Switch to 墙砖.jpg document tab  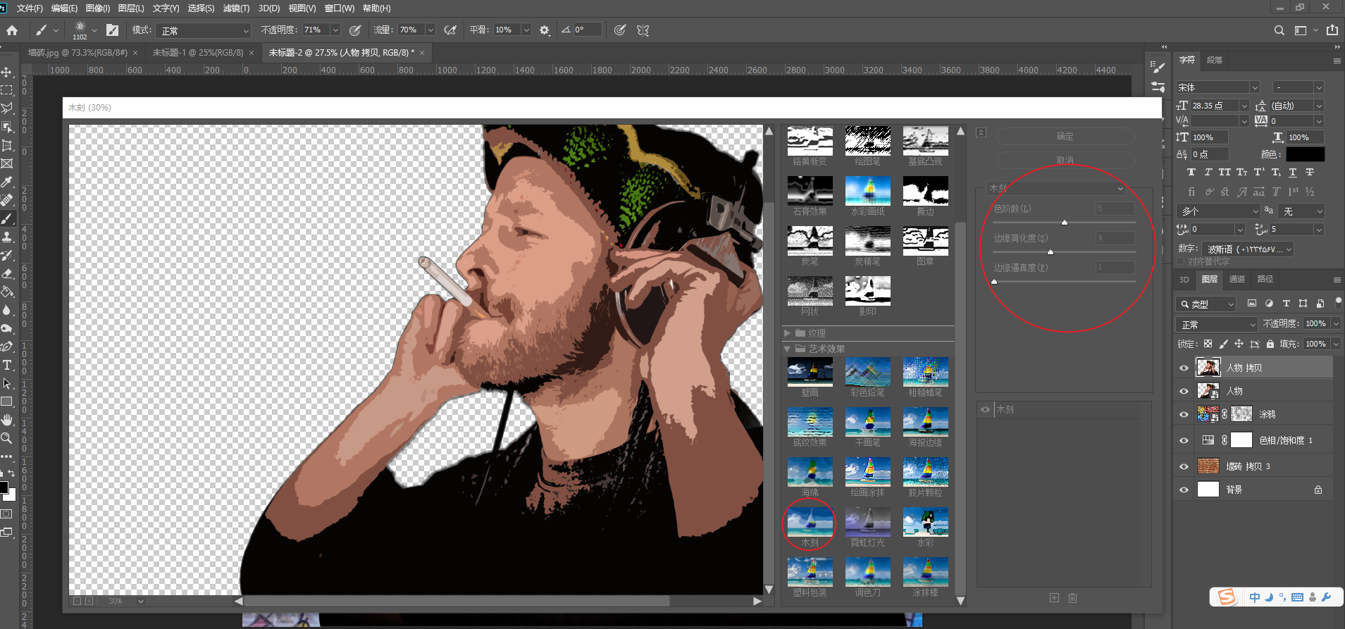click(x=78, y=53)
